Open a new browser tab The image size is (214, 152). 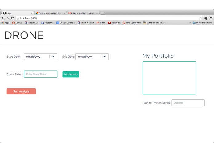click(x=102, y=13)
